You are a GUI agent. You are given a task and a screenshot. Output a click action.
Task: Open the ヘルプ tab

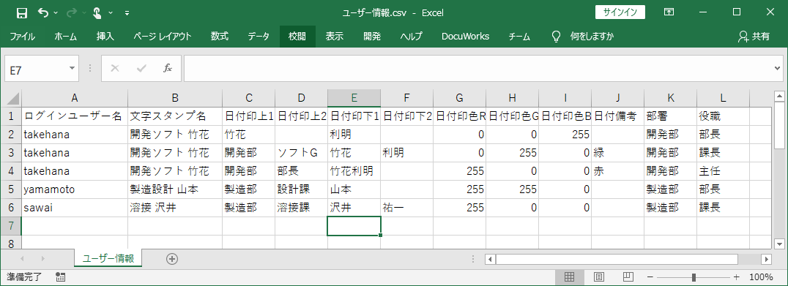[411, 36]
